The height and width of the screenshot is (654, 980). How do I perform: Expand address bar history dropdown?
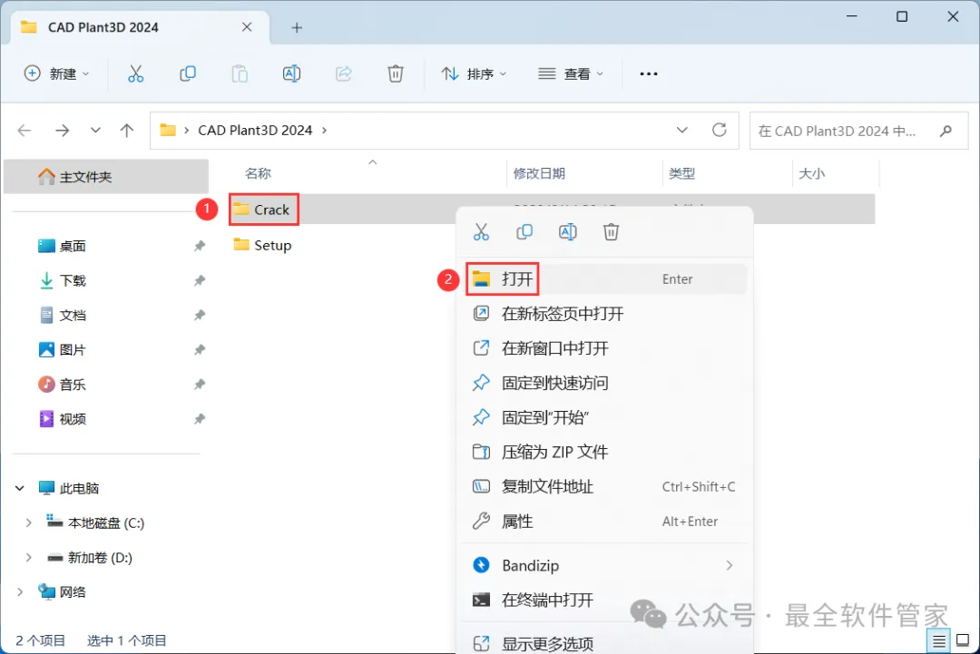681,130
